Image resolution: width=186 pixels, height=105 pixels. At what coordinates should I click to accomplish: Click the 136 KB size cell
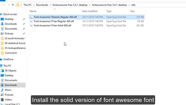click(140, 21)
